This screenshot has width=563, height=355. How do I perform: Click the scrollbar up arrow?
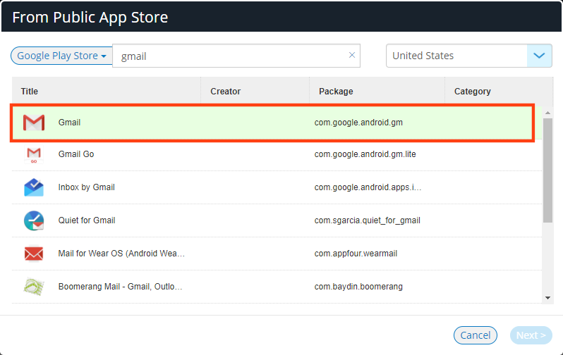tap(547, 113)
